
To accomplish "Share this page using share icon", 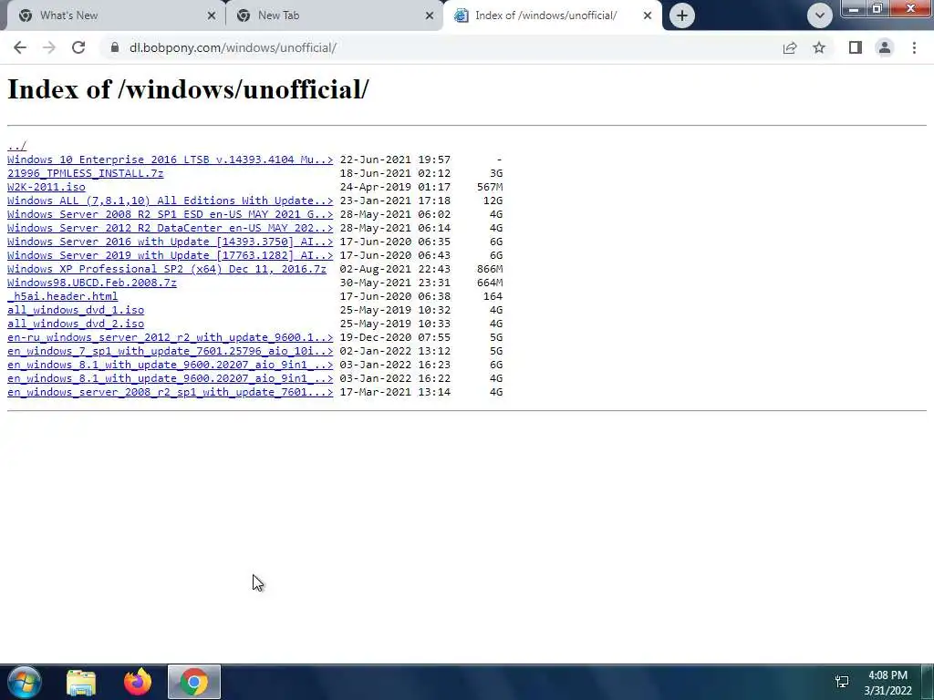I will [x=790, y=47].
